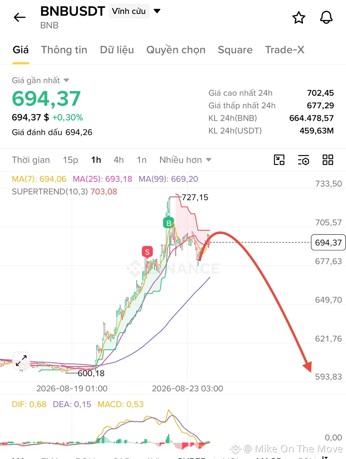The image size is (346, 459).
Task: Open the Nhiều hơn timeframe dropdown
Action: [185, 160]
